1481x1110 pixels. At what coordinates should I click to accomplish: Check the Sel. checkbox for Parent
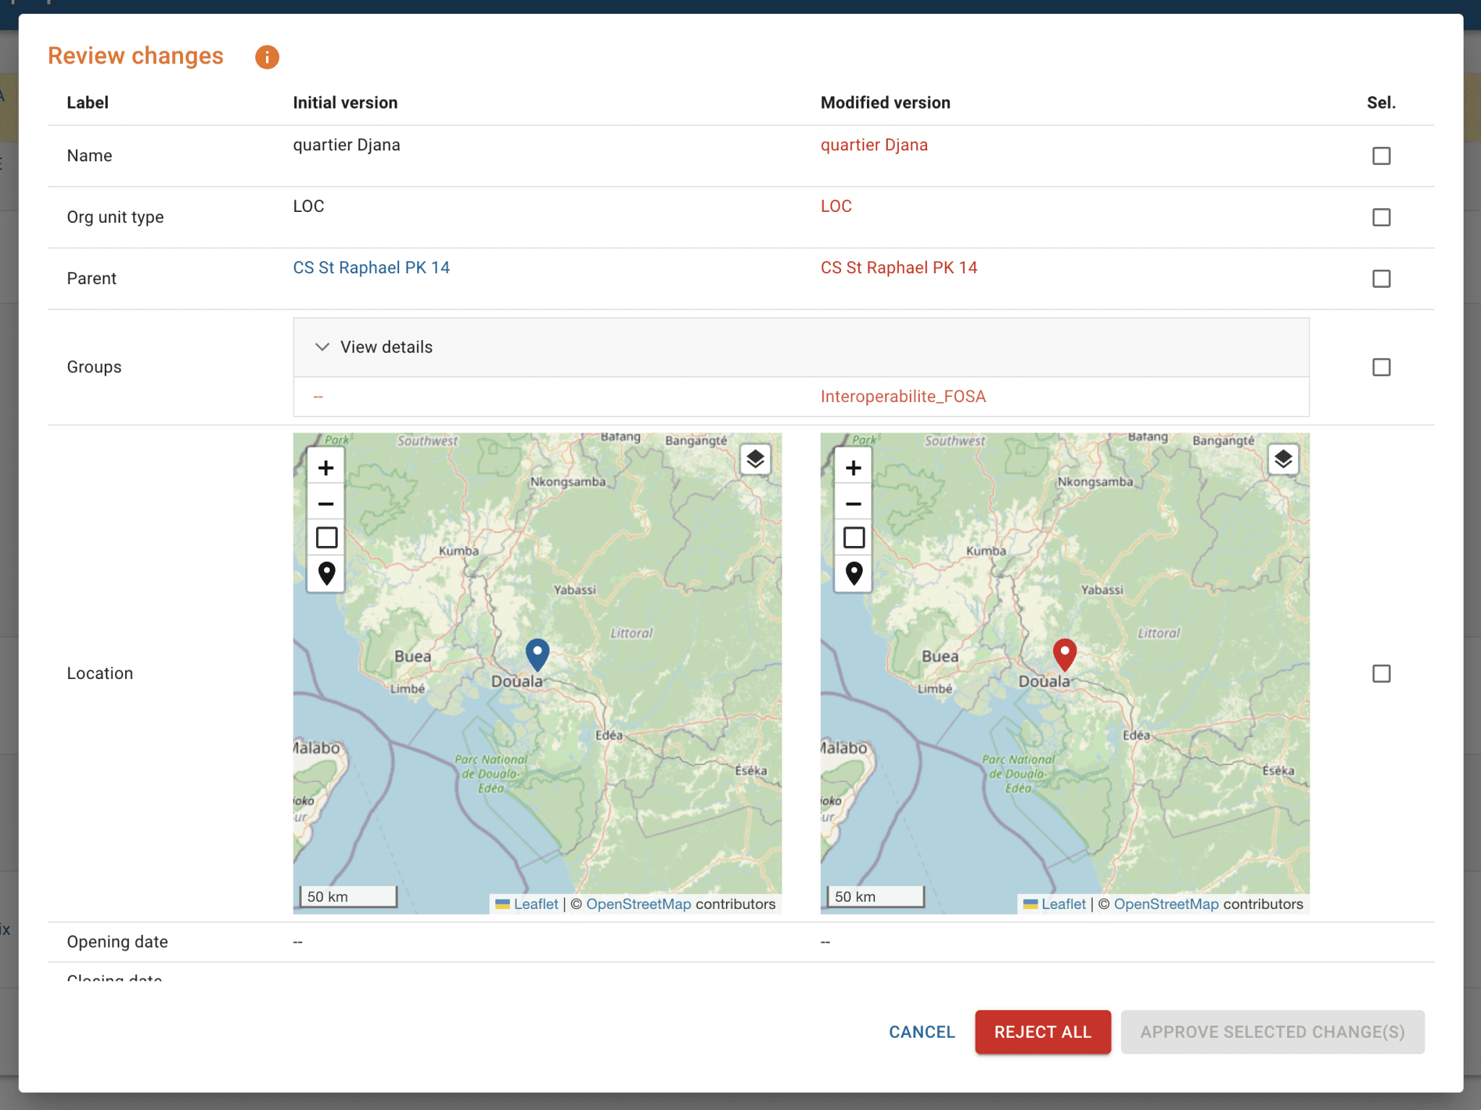pos(1382,278)
